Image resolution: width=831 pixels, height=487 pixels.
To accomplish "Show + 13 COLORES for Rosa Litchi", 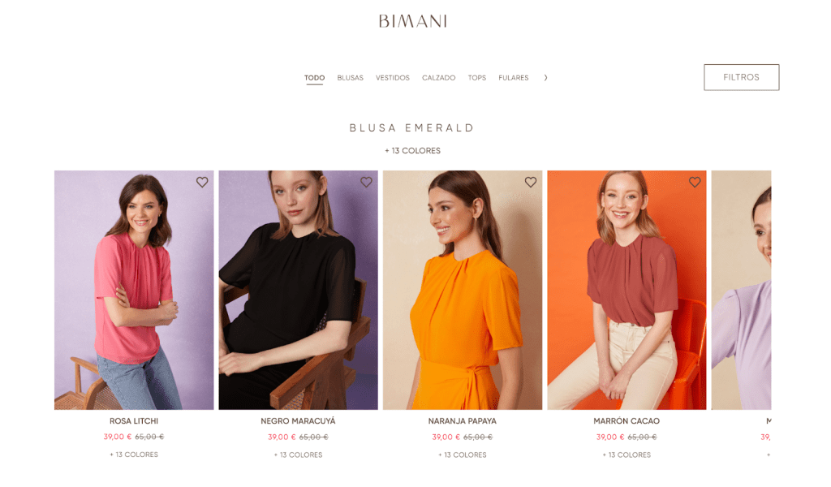I will [134, 455].
